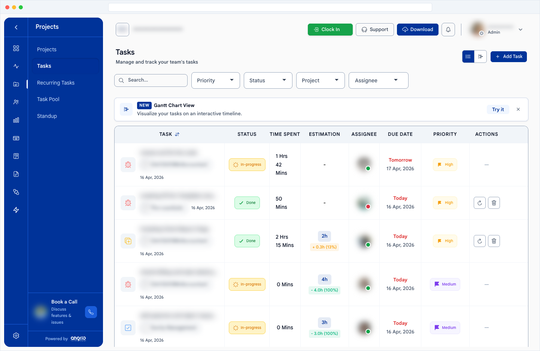View reports via the bar chart sidebar icon
This screenshot has height=351, width=540.
coord(16,120)
